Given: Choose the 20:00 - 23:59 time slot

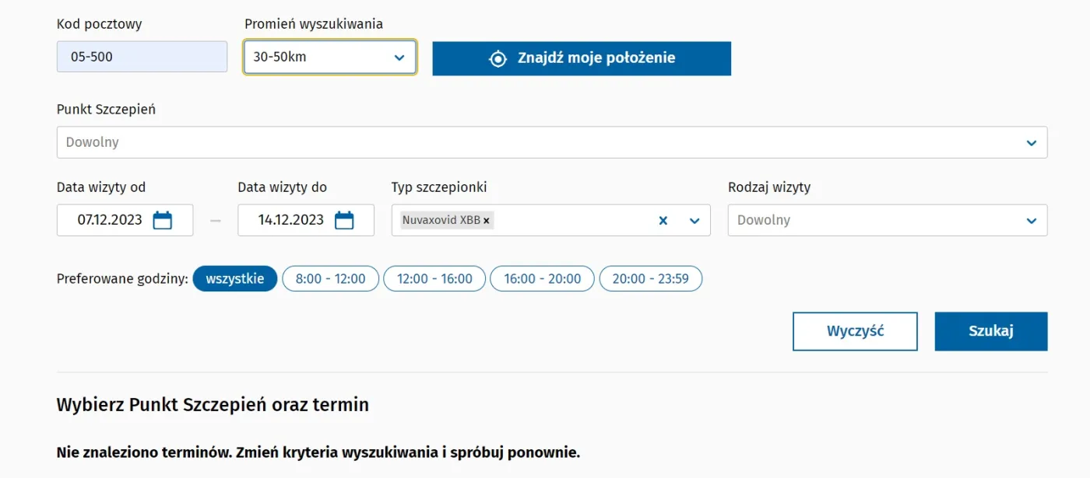Looking at the screenshot, I should [650, 279].
